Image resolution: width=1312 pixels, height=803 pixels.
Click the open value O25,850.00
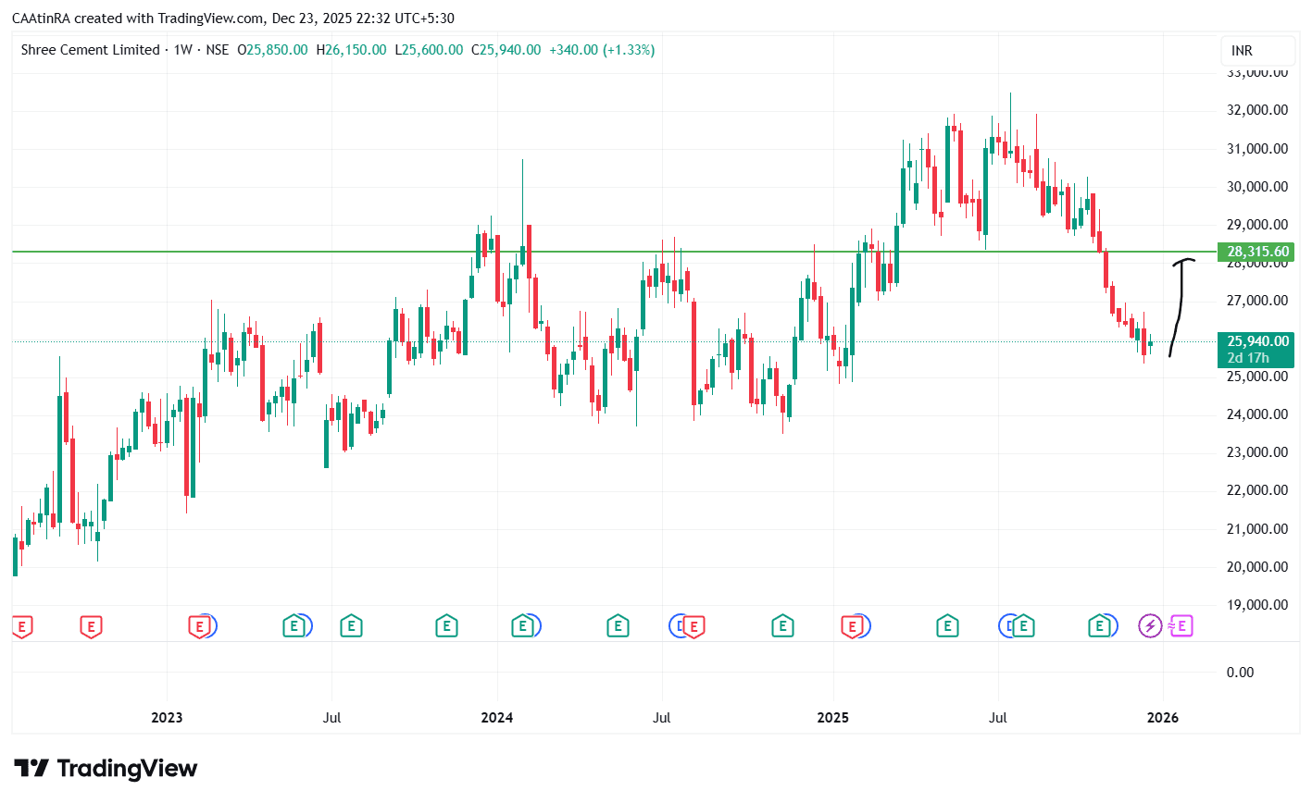[x=272, y=50]
